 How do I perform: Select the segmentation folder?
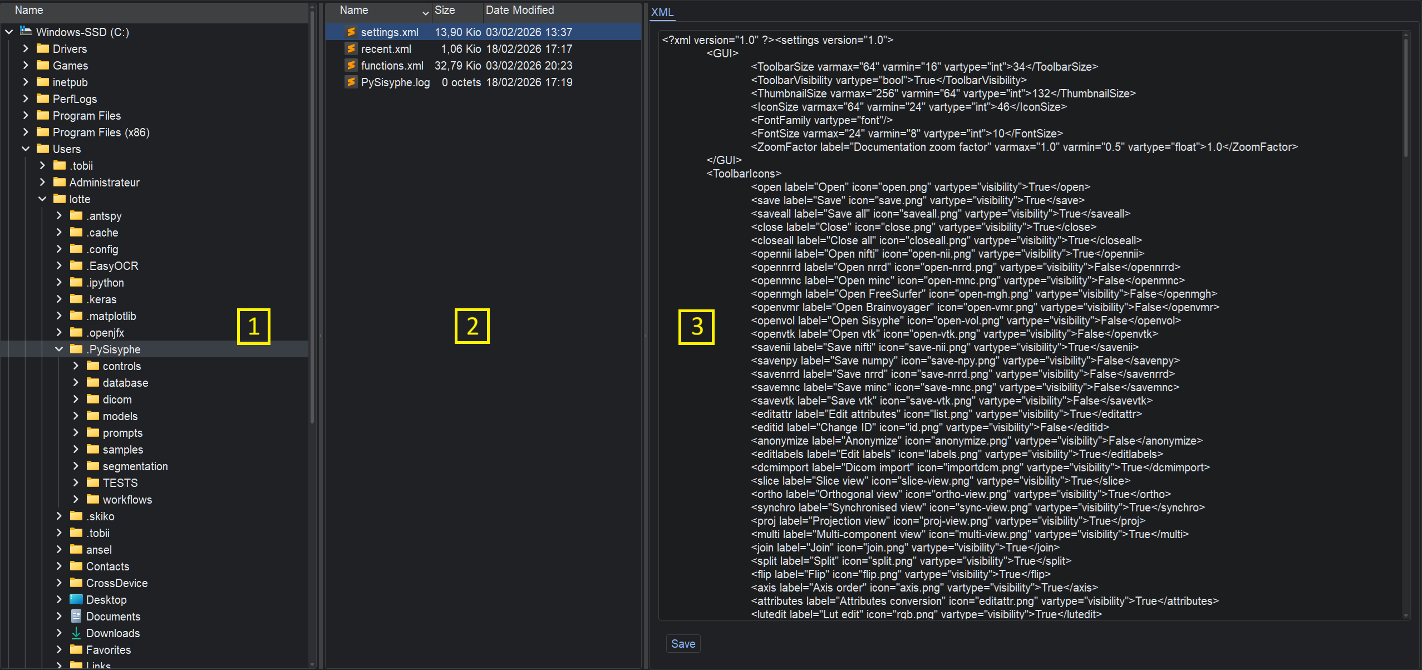click(135, 466)
